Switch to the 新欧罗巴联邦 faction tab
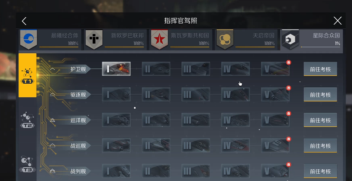Screen dimensions: 352x181 pyautogui.click(x=116, y=40)
